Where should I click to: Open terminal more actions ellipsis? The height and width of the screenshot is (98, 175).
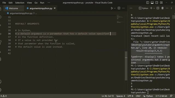tap(167, 8)
